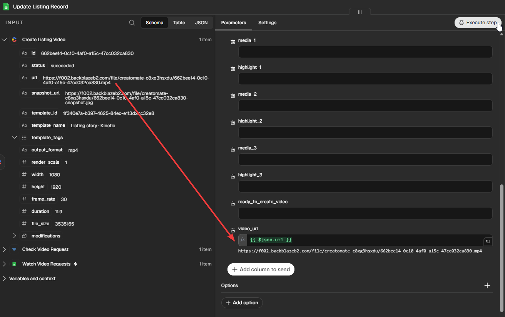
Task: Click into the media_2 input field
Action: point(365,106)
